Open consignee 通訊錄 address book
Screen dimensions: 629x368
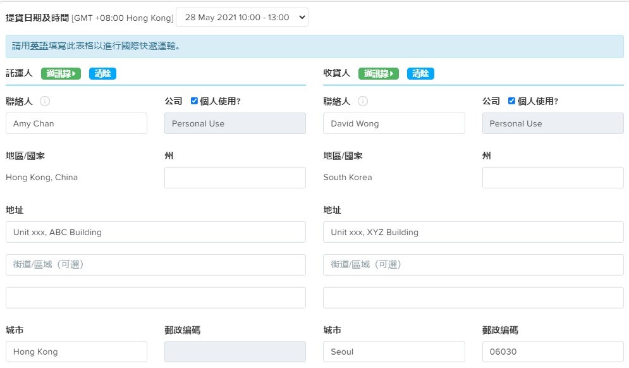378,73
